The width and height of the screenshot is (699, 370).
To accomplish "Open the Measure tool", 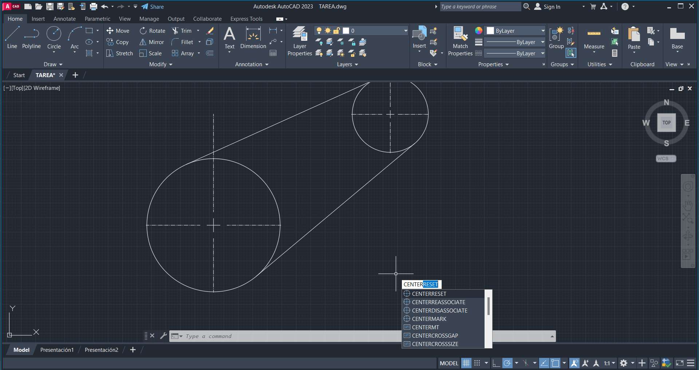I will (x=594, y=37).
